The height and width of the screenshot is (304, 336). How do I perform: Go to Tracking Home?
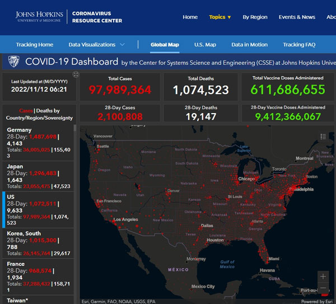(x=35, y=44)
